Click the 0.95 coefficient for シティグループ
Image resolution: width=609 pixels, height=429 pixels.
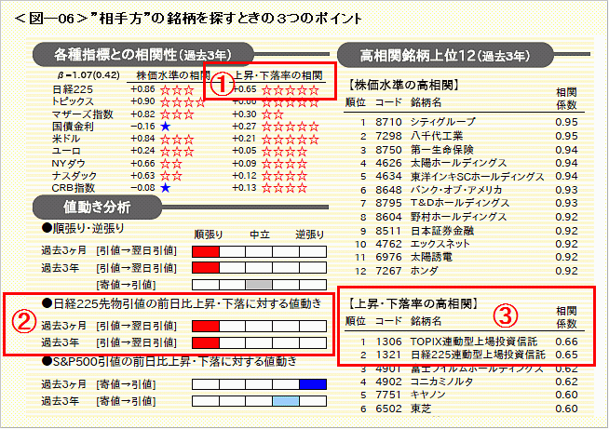pyautogui.click(x=566, y=122)
